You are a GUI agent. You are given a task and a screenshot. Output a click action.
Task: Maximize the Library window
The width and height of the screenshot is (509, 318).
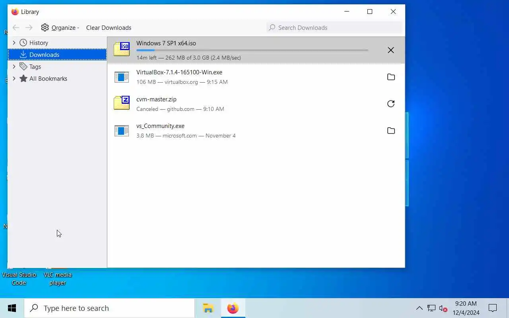pyautogui.click(x=370, y=12)
